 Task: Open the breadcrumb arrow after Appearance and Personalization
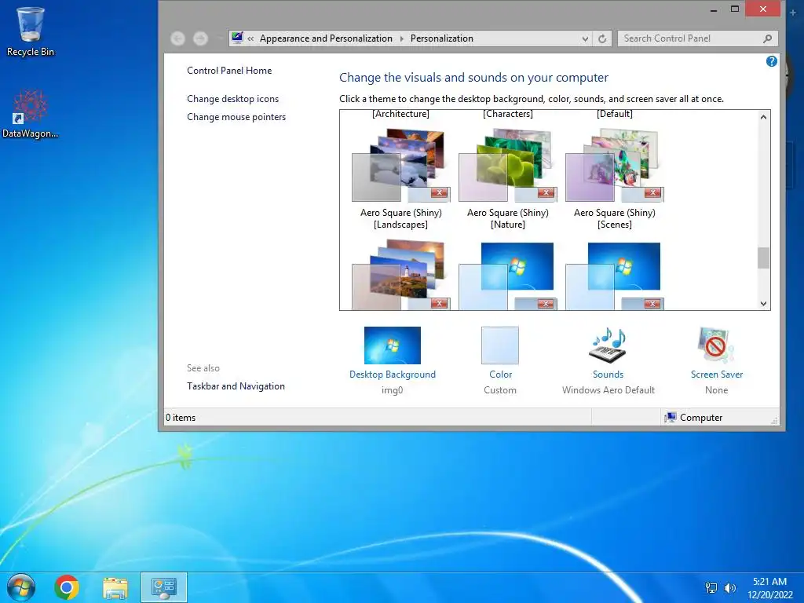tap(401, 38)
